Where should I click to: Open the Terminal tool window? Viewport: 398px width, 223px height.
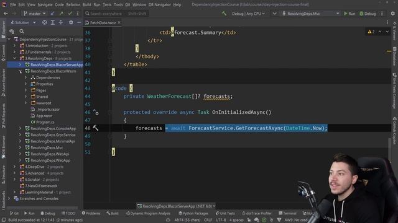(287, 213)
